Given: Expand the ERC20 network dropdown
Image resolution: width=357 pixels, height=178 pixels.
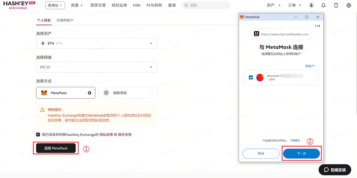Looking at the screenshot, I should tap(151, 67).
